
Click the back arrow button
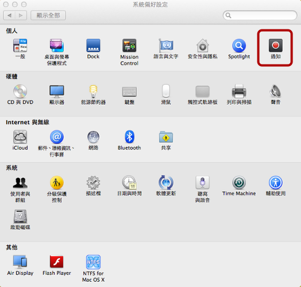(x=9, y=15)
